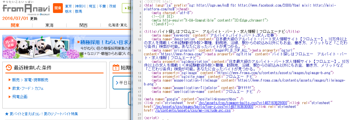Click the calendar icon next to 短期
350x120 pixels.
click(116, 67)
